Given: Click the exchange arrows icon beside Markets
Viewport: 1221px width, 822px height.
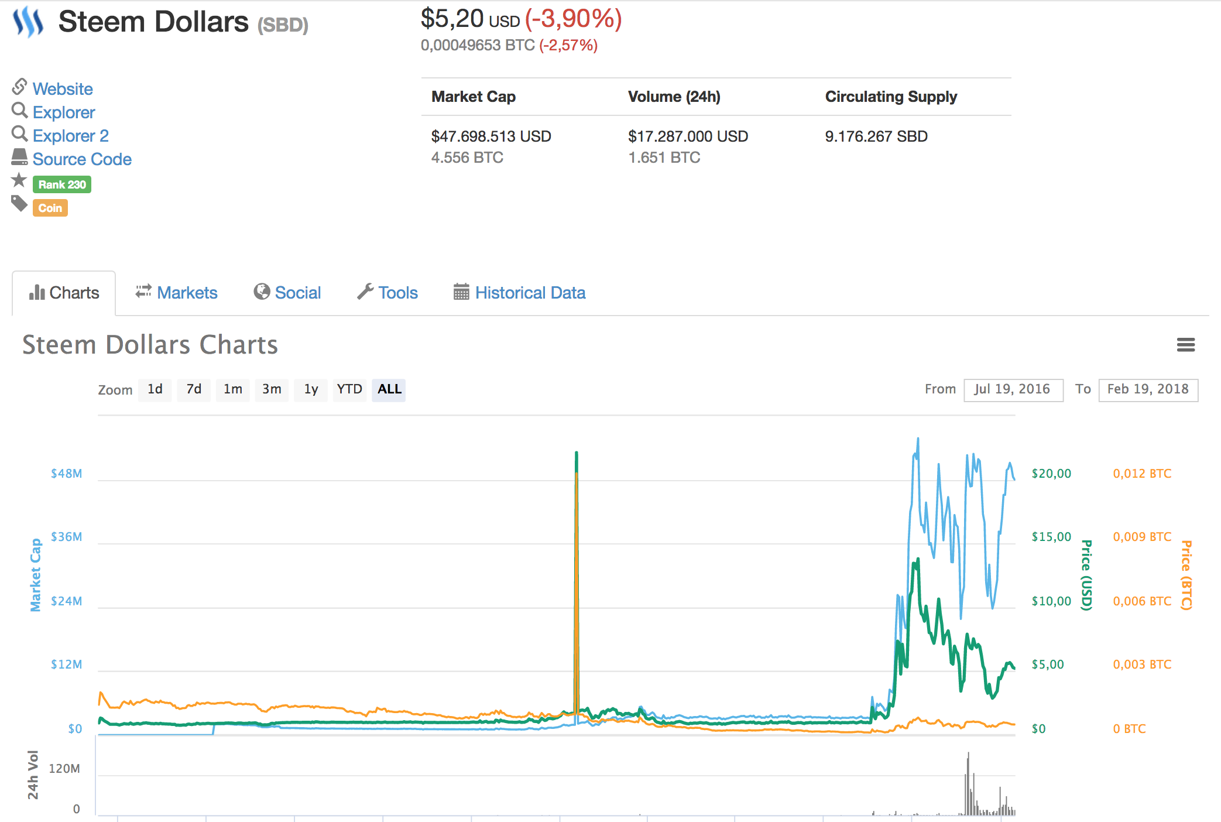Looking at the screenshot, I should point(143,291).
